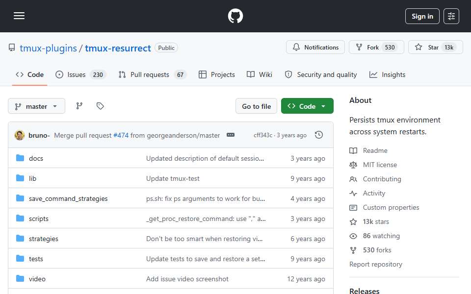Image resolution: width=471 pixels, height=294 pixels.
Task: Open the scripts folder
Action: pyautogui.click(x=38, y=219)
